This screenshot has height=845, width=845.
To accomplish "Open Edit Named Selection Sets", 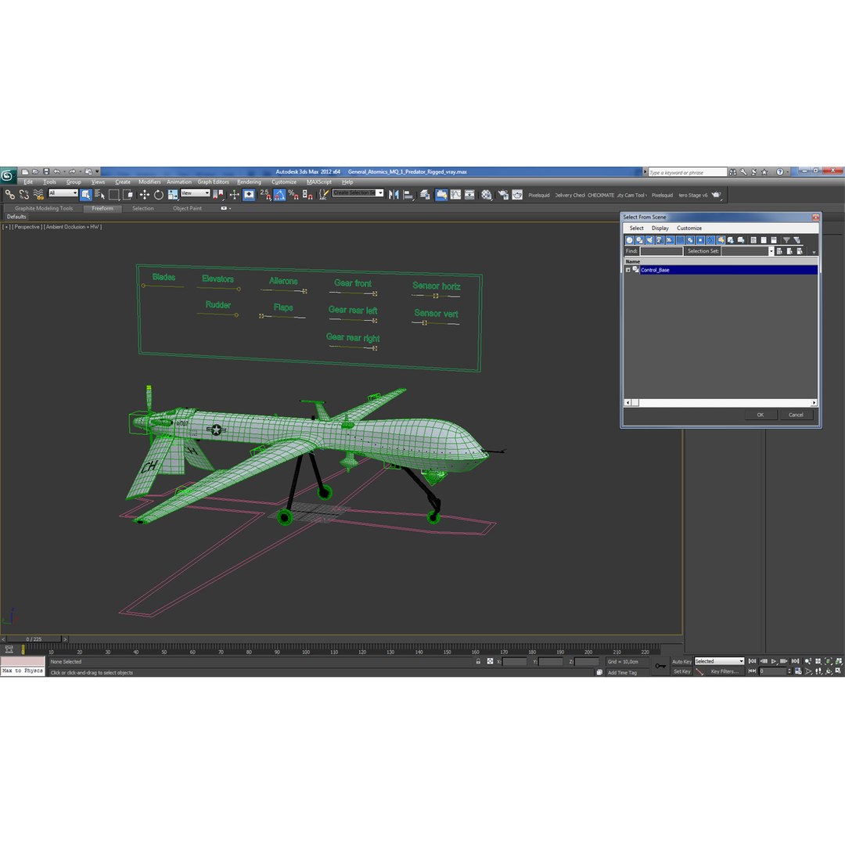I will 323,195.
